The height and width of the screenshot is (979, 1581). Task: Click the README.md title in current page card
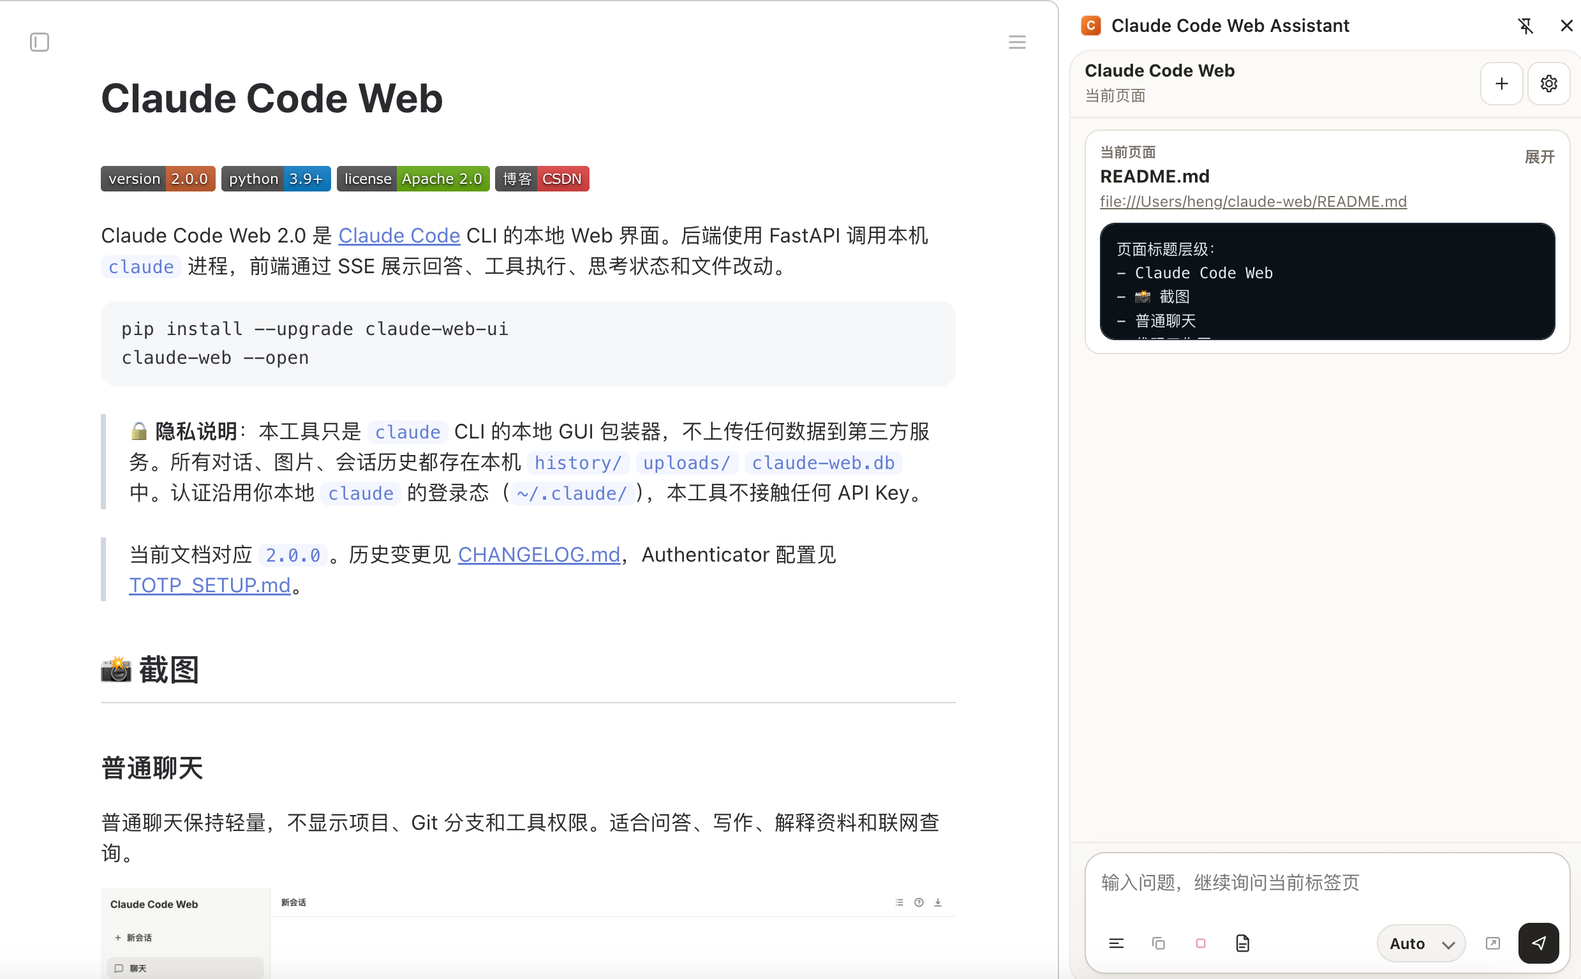click(x=1155, y=176)
